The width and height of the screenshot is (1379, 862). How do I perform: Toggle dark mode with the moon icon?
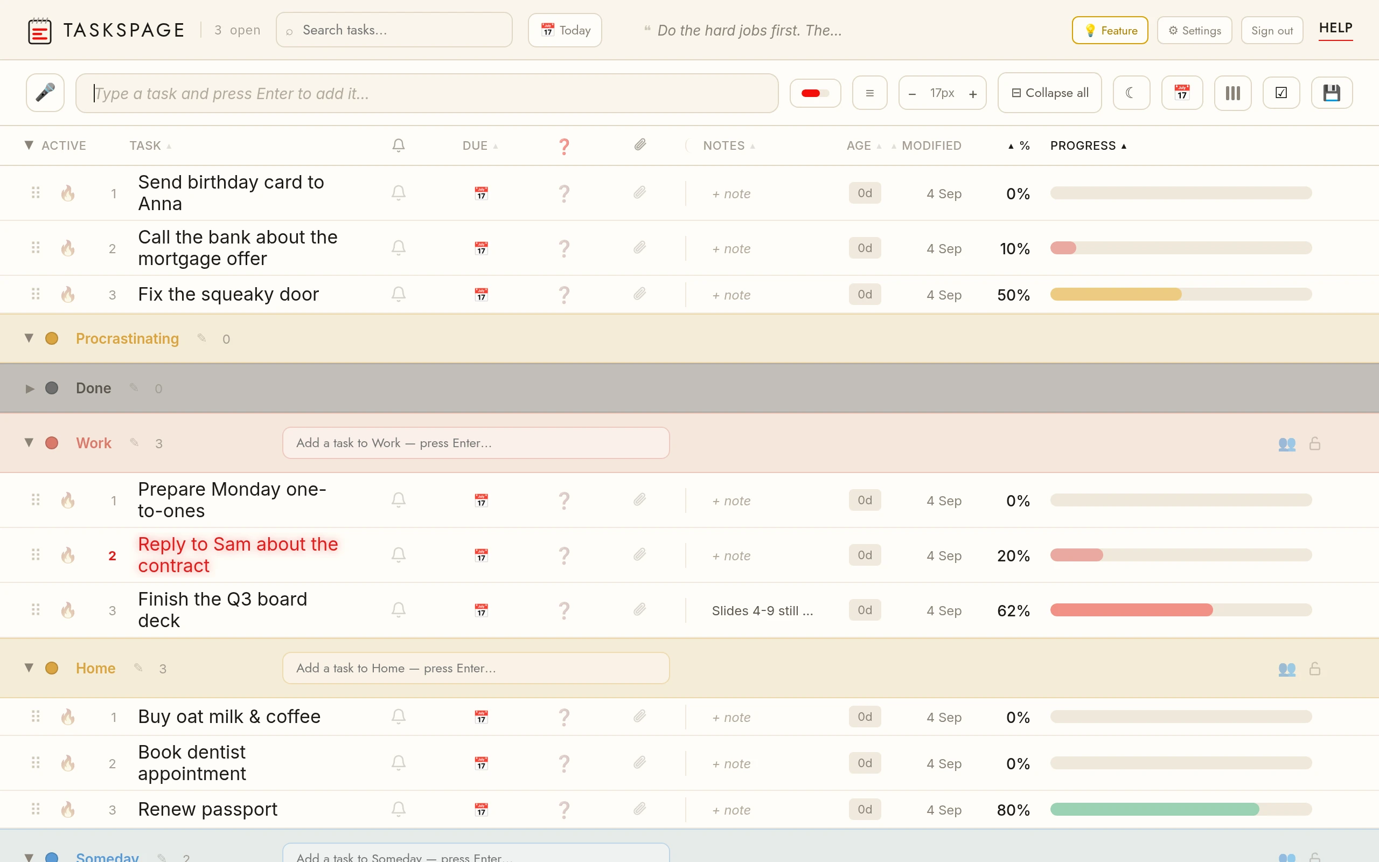[x=1131, y=92]
